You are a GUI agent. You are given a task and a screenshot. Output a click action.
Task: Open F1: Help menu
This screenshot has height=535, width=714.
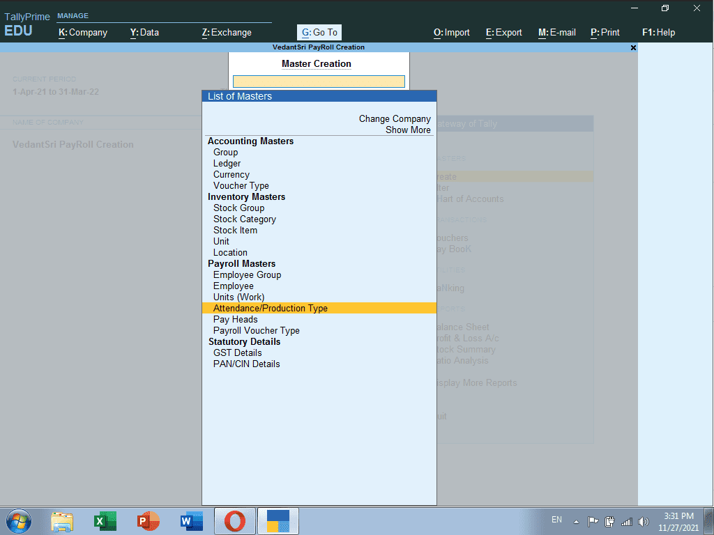click(x=658, y=33)
